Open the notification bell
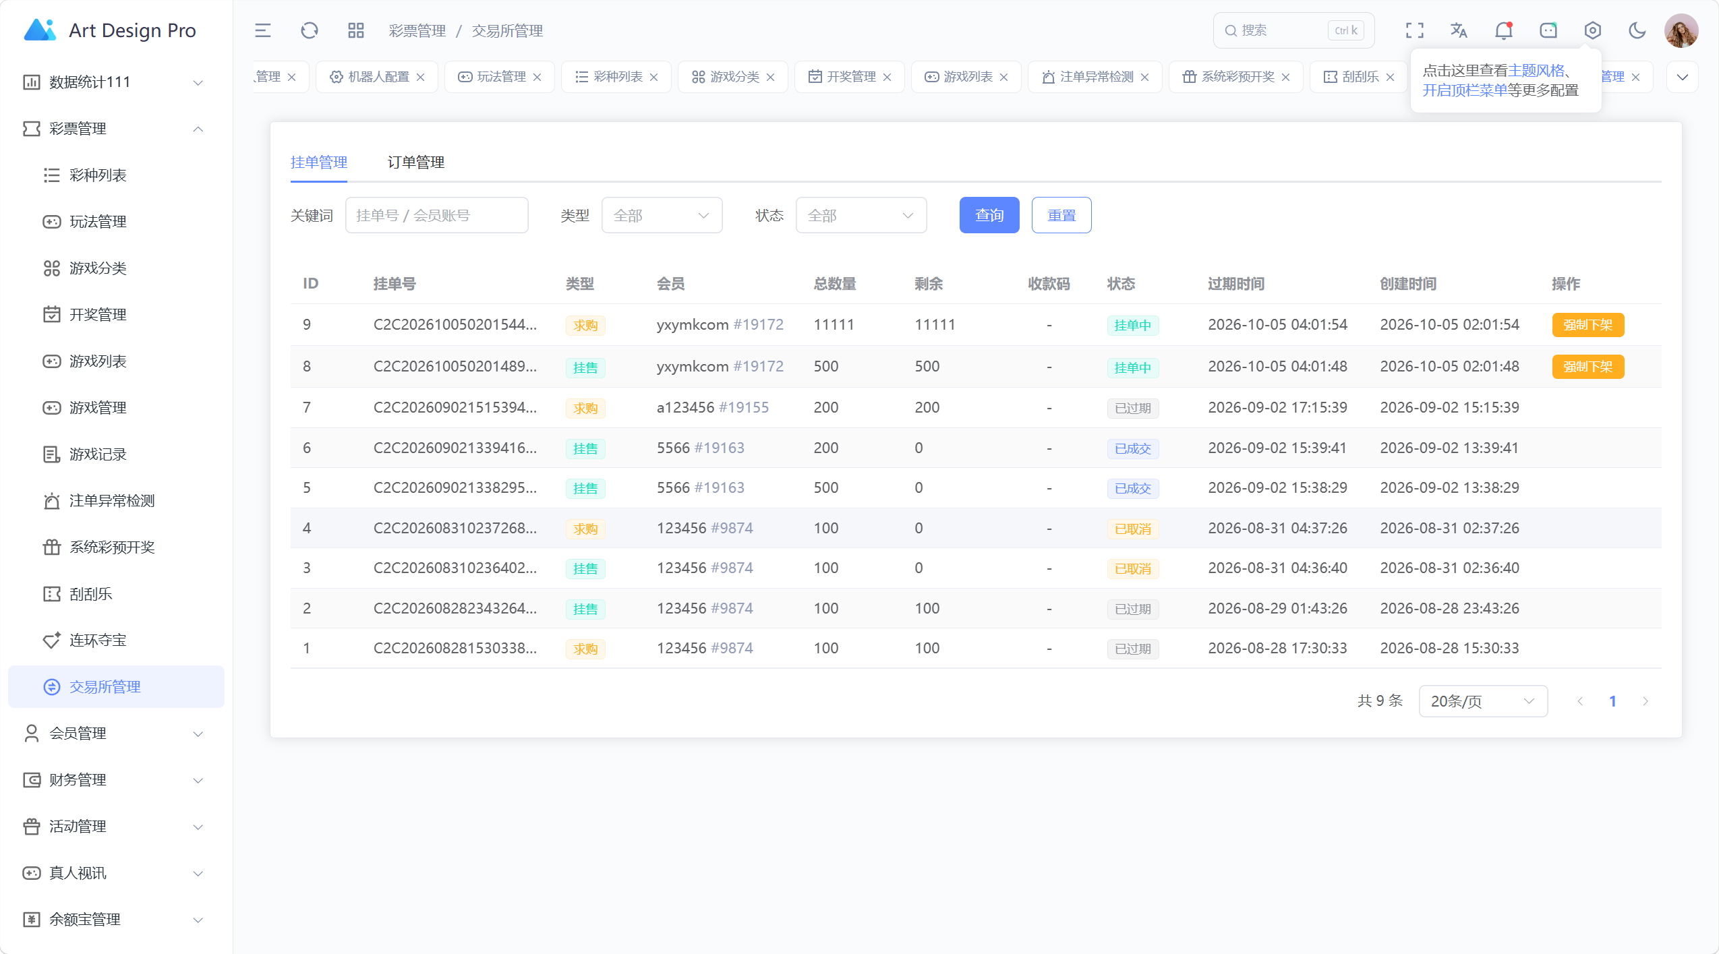 (1503, 30)
